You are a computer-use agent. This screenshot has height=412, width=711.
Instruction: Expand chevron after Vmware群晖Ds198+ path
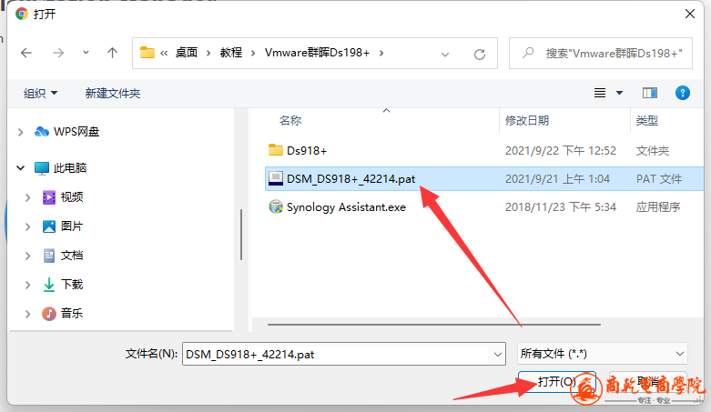pos(381,53)
